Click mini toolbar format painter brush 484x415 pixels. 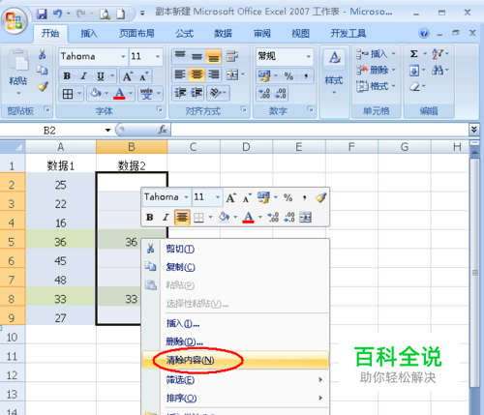click(x=320, y=197)
